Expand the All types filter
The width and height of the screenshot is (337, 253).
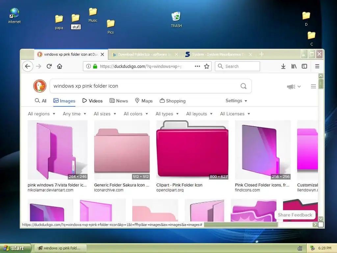click(x=167, y=114)
